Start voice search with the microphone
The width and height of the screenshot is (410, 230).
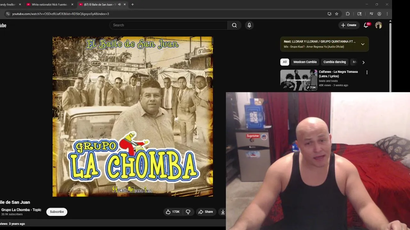[x=249, y=25]
